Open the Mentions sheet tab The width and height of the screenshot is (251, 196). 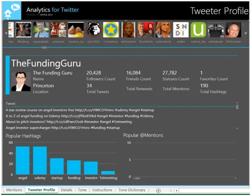[14, 190]
